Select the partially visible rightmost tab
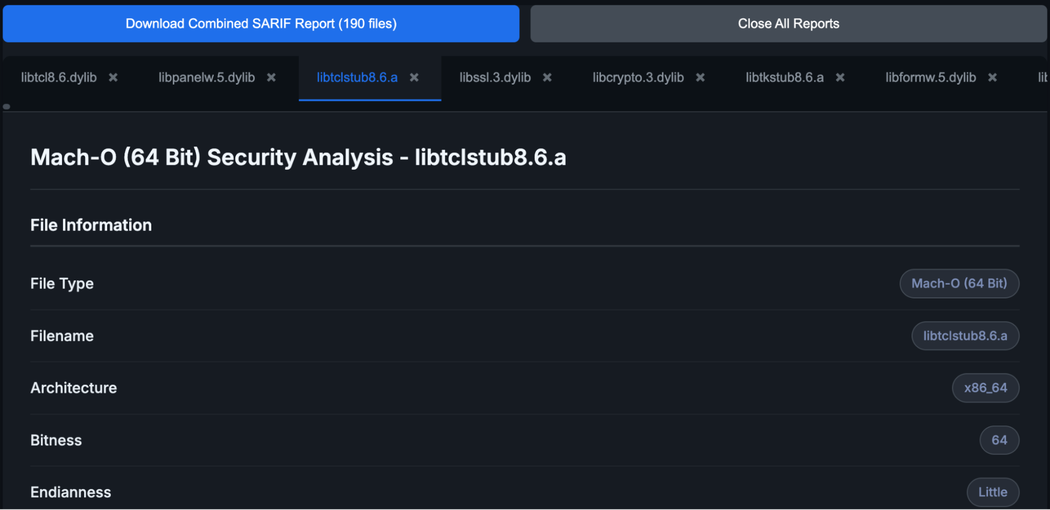This screenshot has height=510, width=1050. [1043, 77]
